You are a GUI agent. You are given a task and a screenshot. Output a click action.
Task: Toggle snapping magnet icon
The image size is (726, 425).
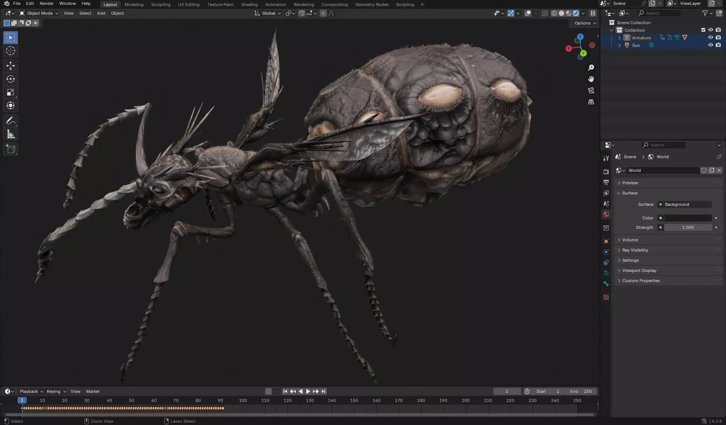(302, 13)
